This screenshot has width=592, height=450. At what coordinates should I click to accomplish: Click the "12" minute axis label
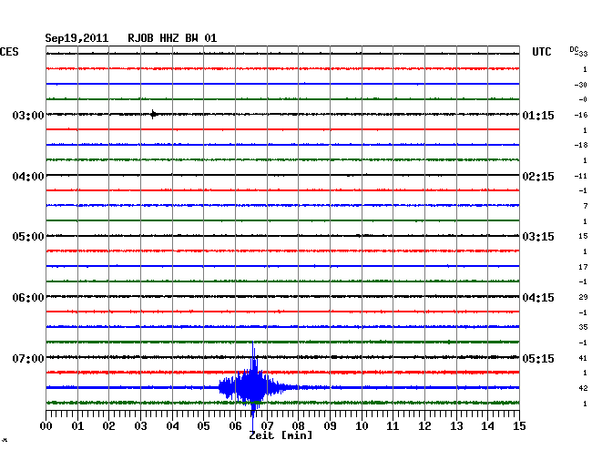tap(424, 426)
